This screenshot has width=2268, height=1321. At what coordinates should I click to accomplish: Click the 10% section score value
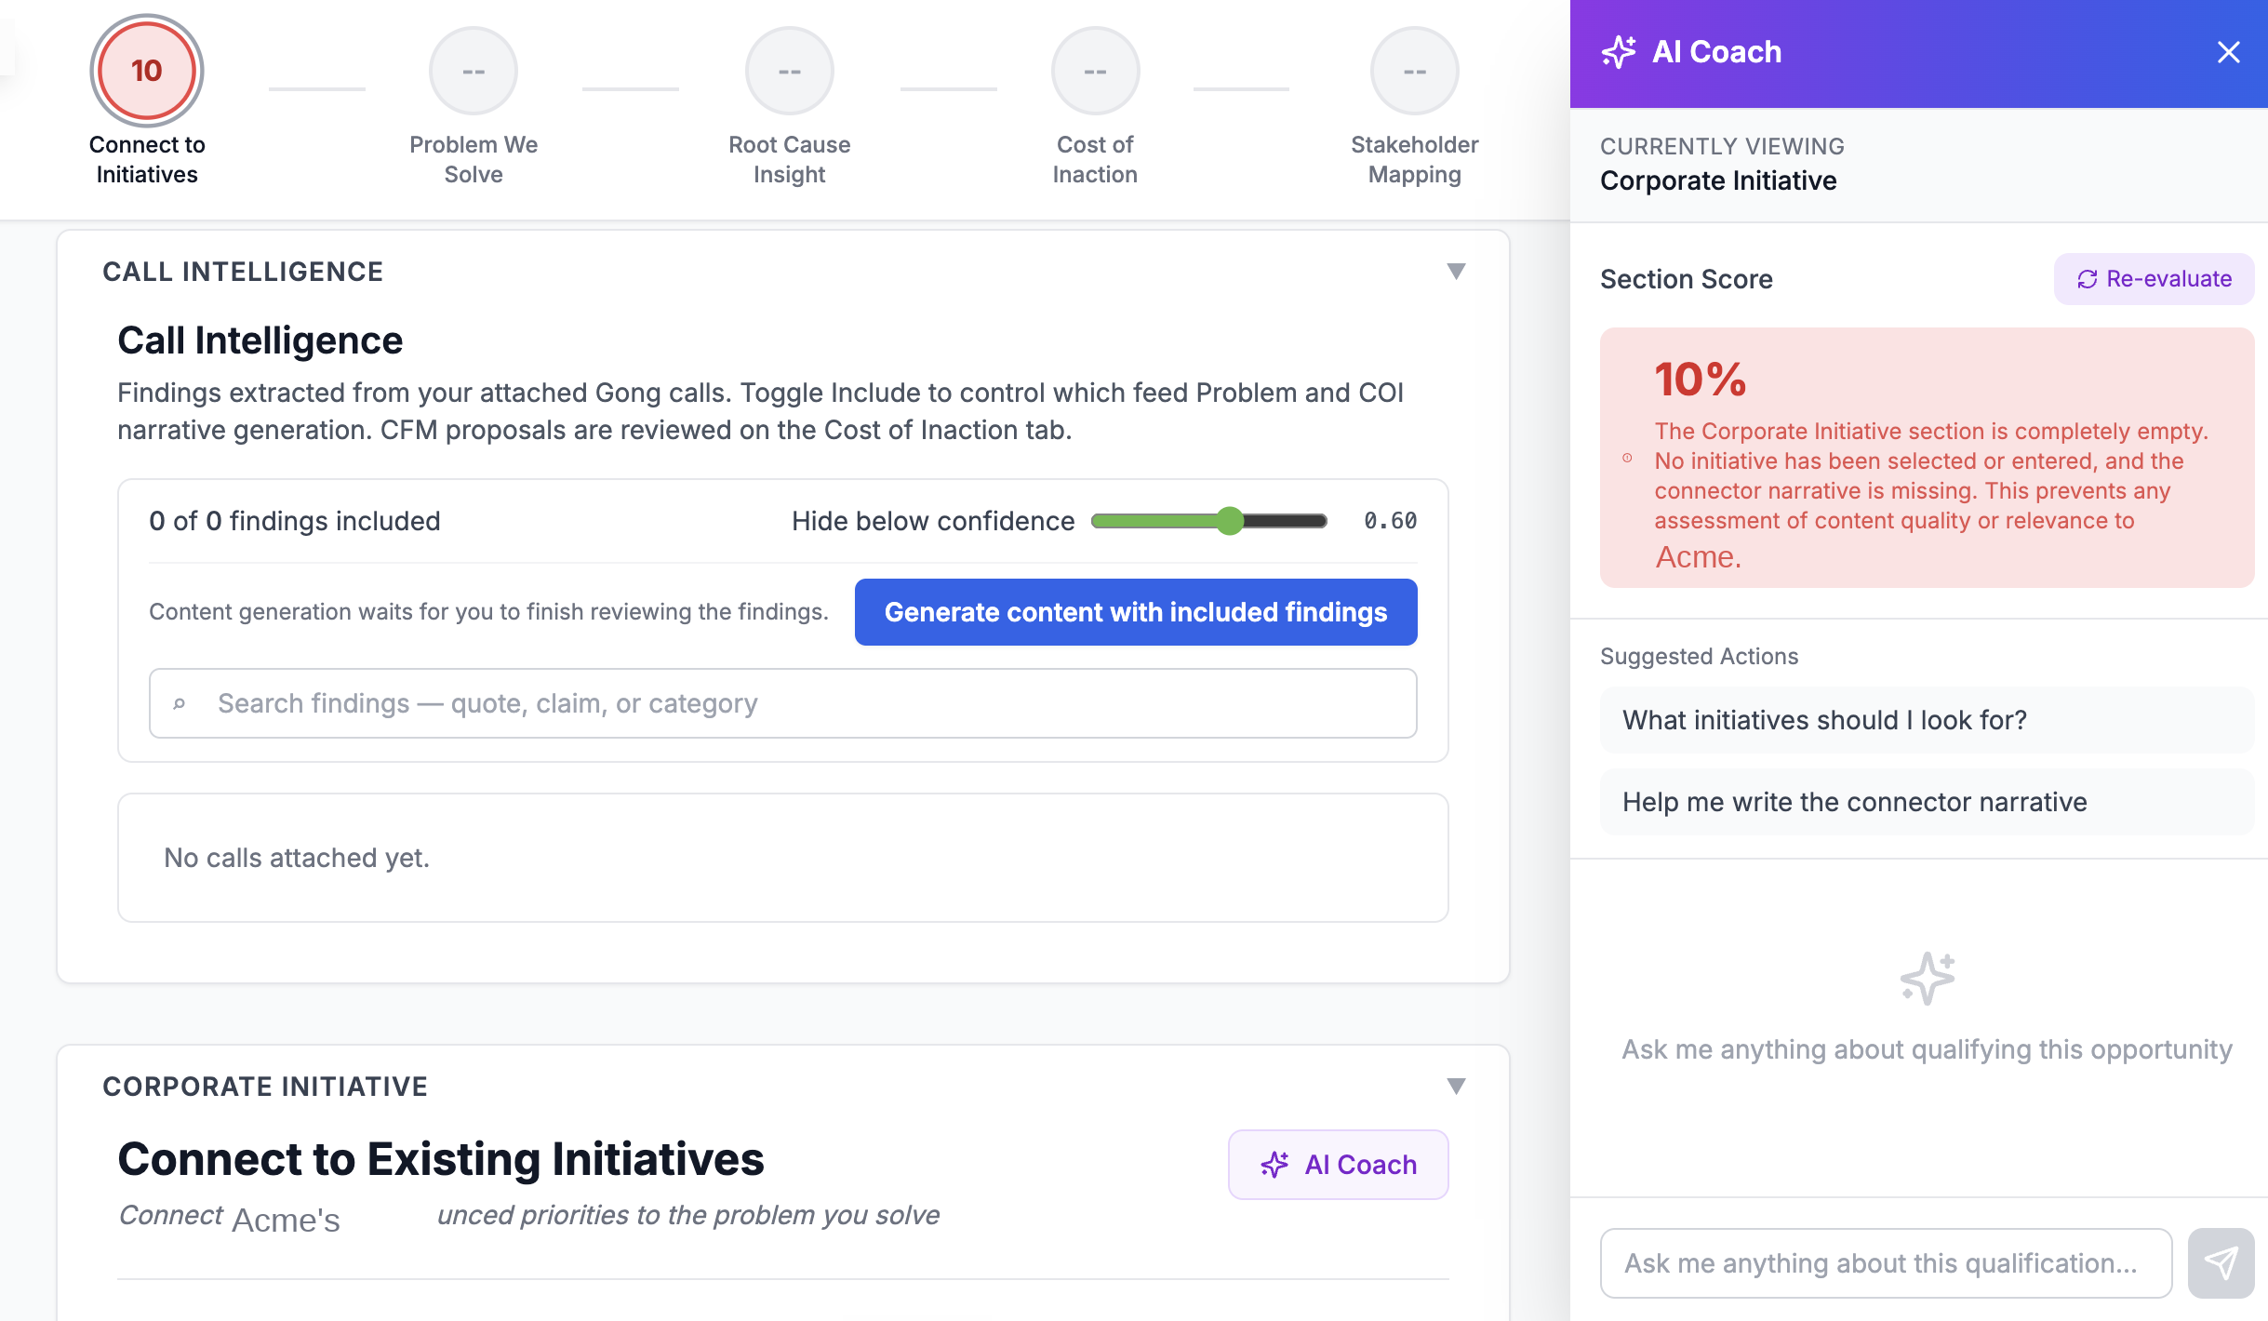pyautogui.click(x=1700, y=380)
